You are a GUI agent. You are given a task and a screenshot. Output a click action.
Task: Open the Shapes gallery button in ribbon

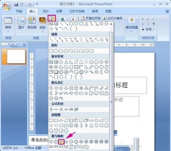pyautogui.click(x=52, y=18)
